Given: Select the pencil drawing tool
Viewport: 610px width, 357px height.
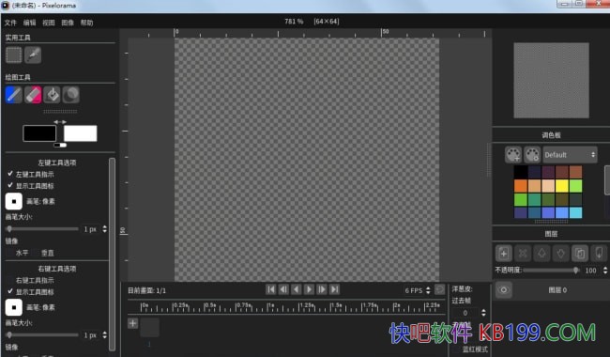Looking at the screenshot, I should click(14, 95).
